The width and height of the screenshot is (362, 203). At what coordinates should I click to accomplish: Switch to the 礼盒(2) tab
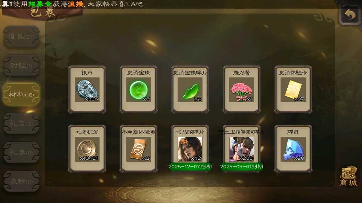coord(21,123)
